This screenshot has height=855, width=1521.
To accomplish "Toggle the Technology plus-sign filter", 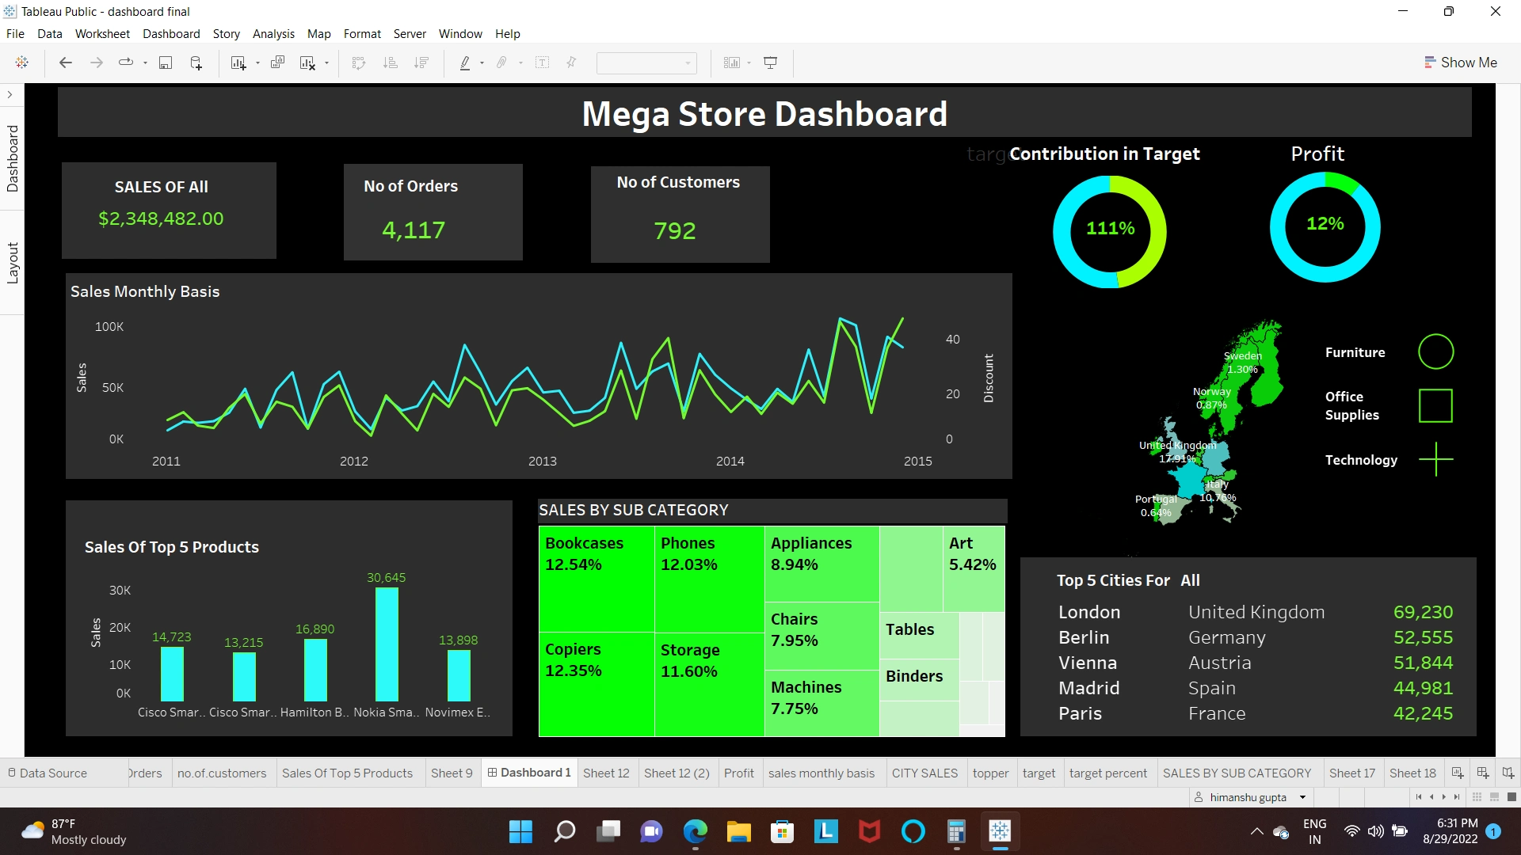I will coord(1435,459).
